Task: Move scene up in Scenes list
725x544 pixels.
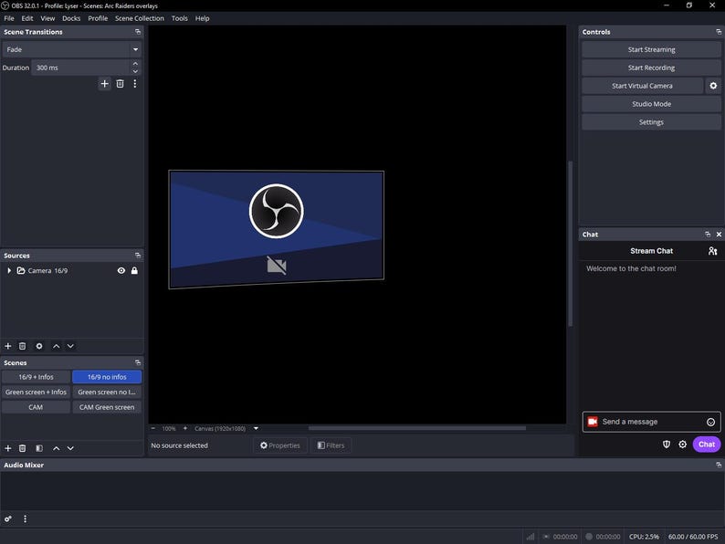Action: pyautogui.click(x=56, y=448)
